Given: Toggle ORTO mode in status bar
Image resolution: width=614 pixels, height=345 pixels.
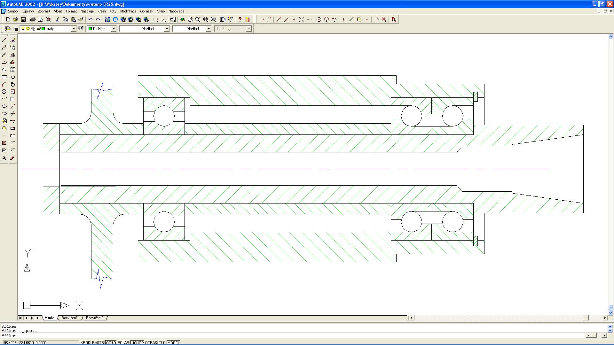Looking at the screenshot, I should 111,343.
